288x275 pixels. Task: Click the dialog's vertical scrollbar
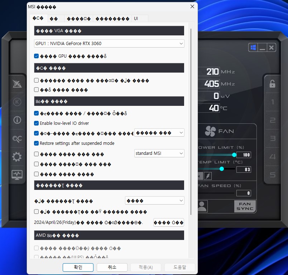pos(191,122)
